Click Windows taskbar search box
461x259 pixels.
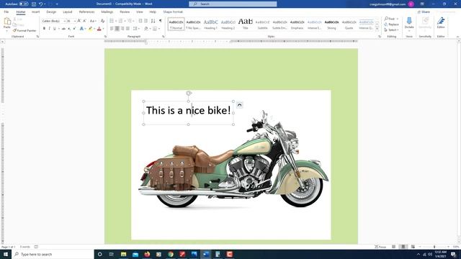click(53, 254)
